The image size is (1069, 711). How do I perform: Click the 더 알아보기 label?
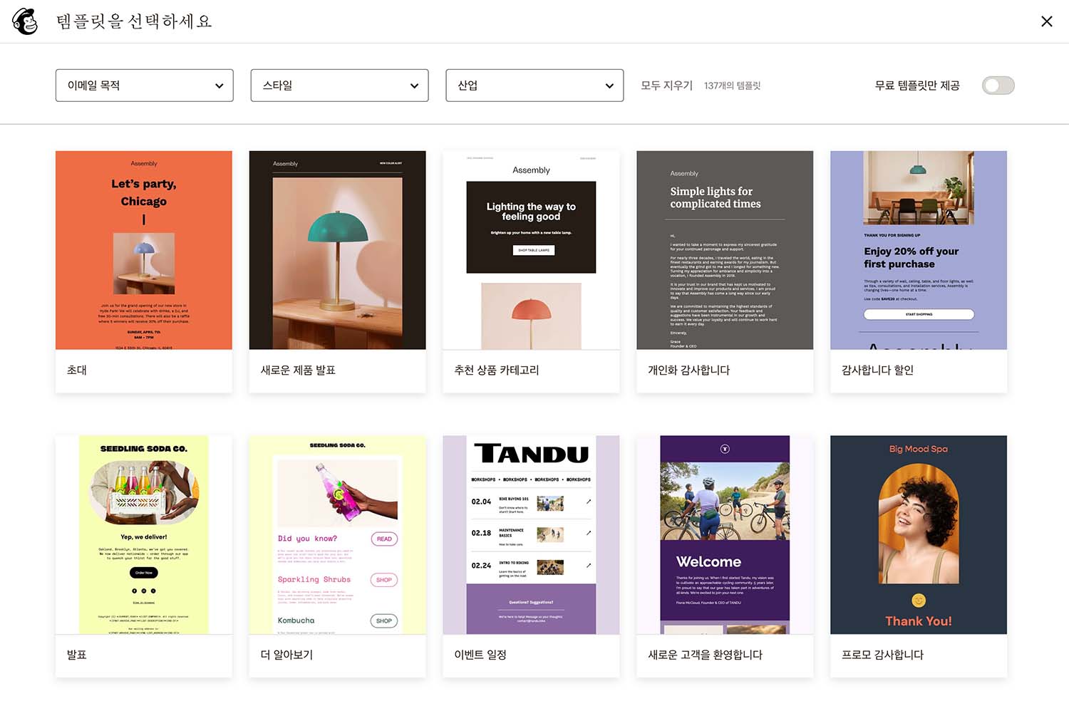[x=286, y=655]
